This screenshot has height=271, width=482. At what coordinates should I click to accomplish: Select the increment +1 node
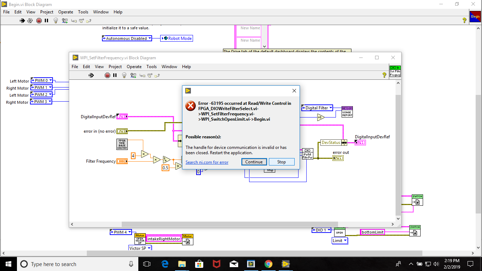pyautogui.click(x=320, y=118)
